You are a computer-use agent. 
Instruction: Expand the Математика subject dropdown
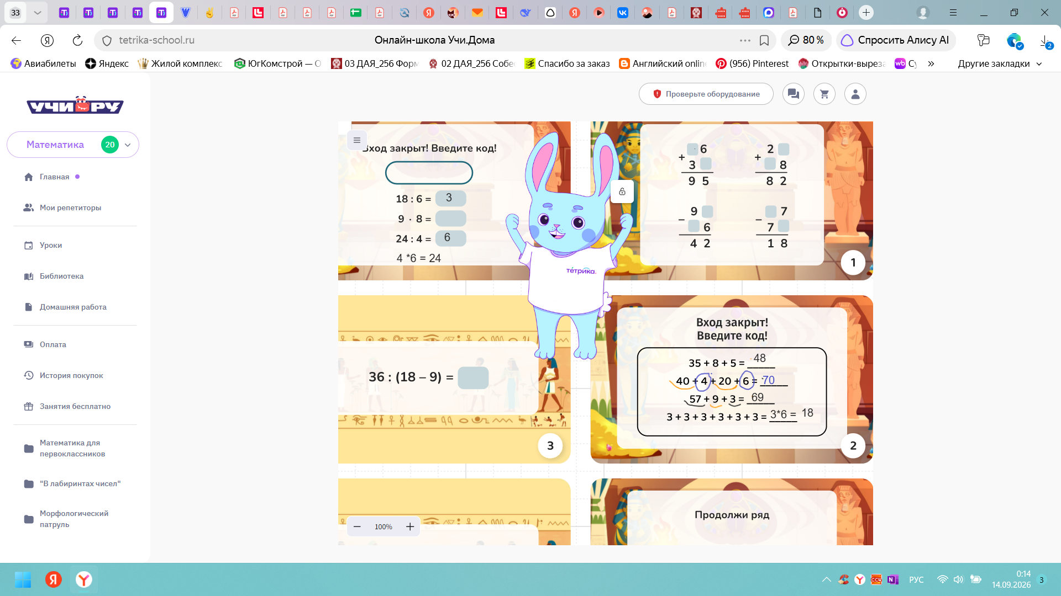point(128,145)
